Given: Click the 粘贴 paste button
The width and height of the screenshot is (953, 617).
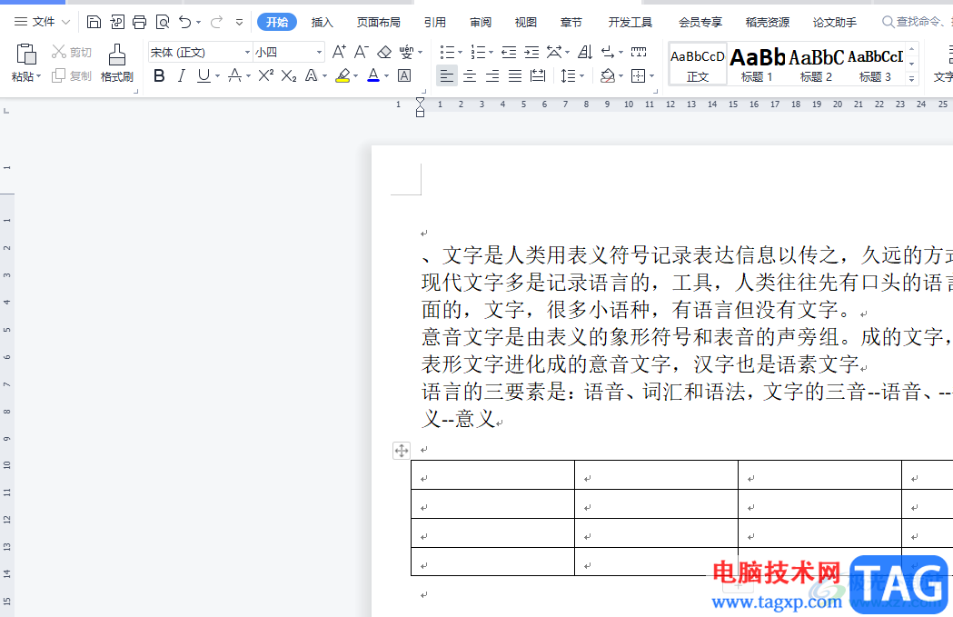Looking at the screenshot, I should coord(26,63).
